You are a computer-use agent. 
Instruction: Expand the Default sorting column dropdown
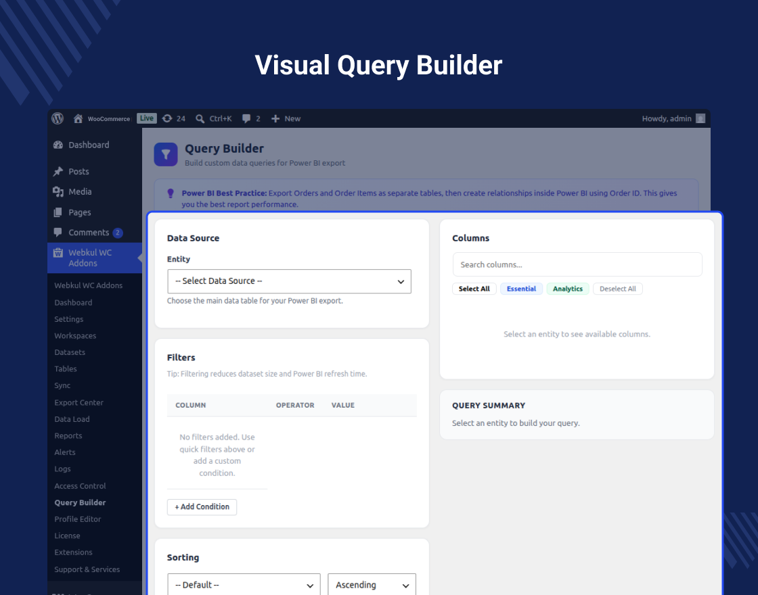point(244,584)
